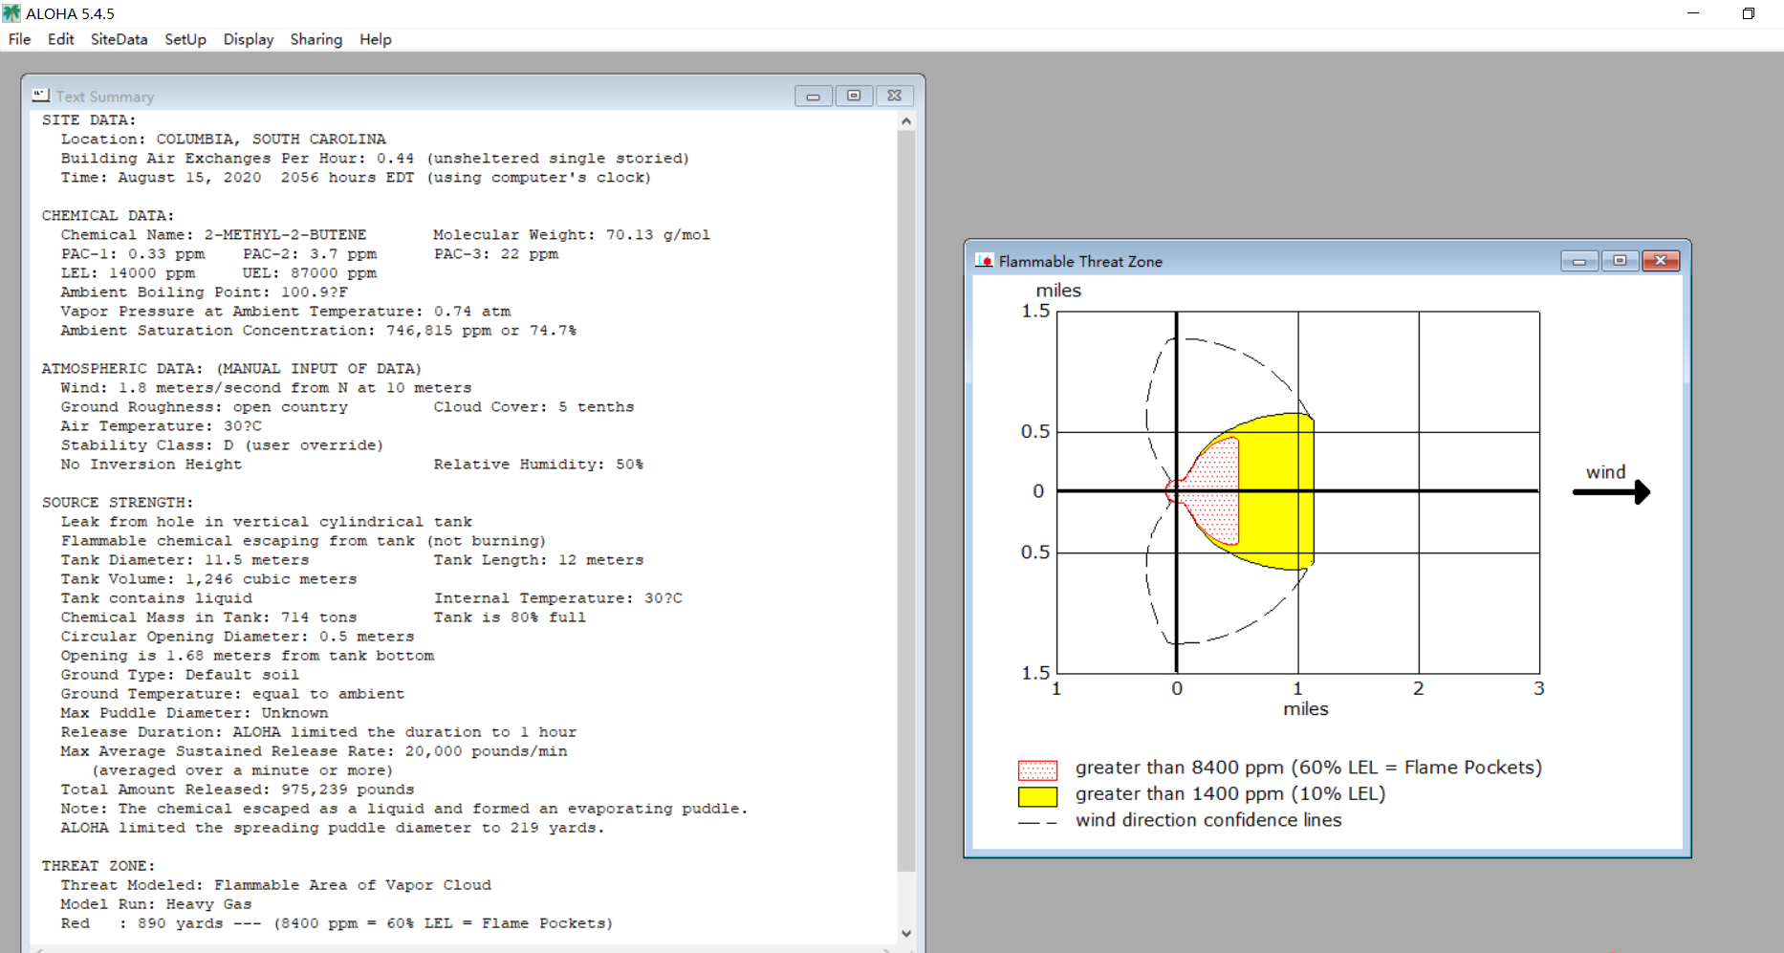Click 'Tank Diameter: 11.5 meters' text

click(185, 560)
